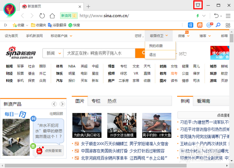Open the 公益广告 banner image
Viewport: 234px width, 168px height.
point(220,53)
